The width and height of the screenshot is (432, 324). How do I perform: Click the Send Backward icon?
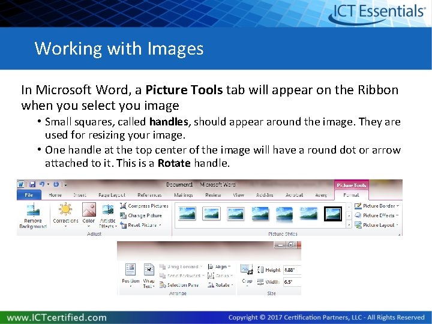tap(163, 275)
